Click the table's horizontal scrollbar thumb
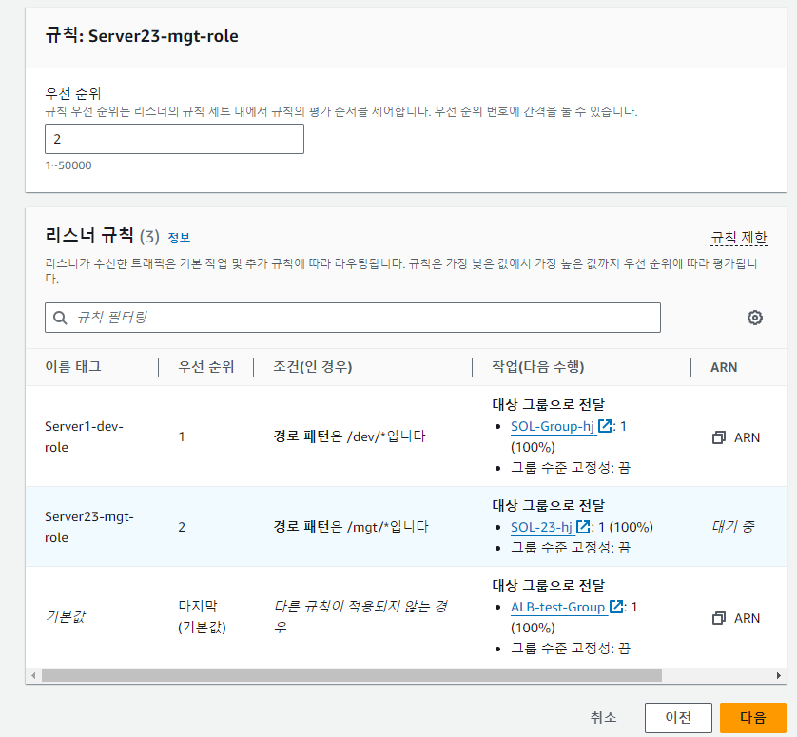This screenshot has width=797, height=737. pyautogui.click(x=352, y=675)
